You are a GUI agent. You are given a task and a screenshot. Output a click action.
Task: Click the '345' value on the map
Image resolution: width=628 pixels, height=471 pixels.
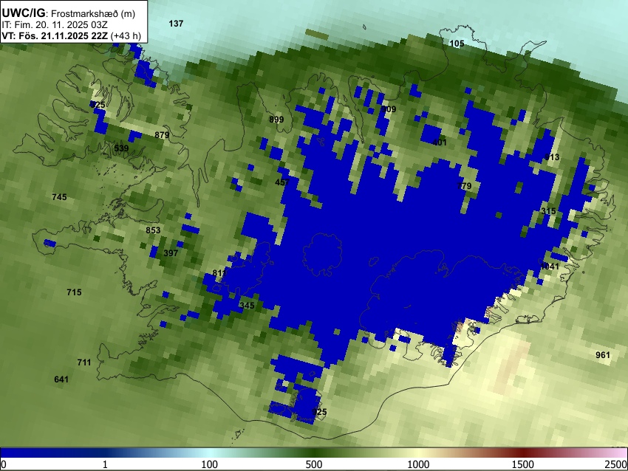pos(247,306)
